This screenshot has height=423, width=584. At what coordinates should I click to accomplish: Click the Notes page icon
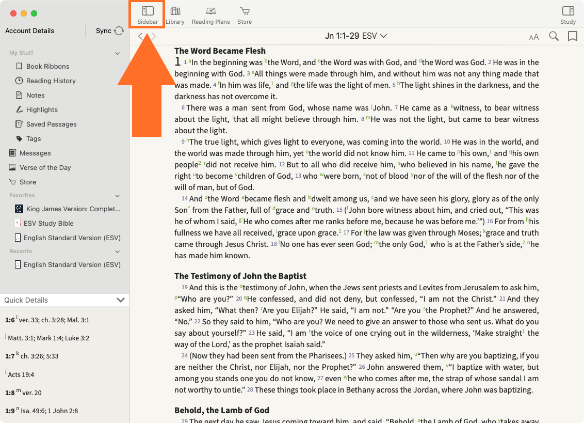pos(19,95)
